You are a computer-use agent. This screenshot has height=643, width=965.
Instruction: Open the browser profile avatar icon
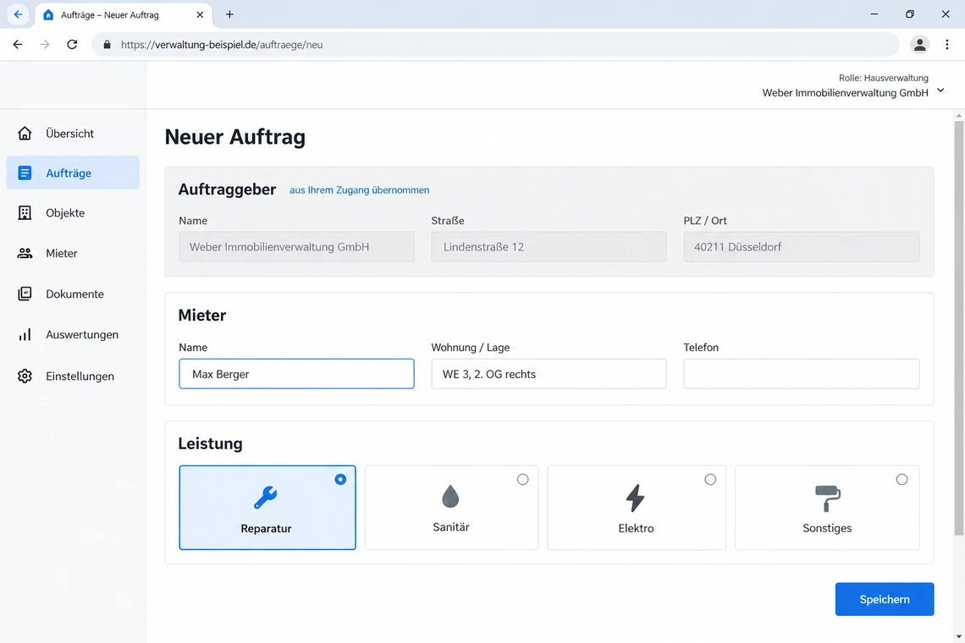click(919, 44)
